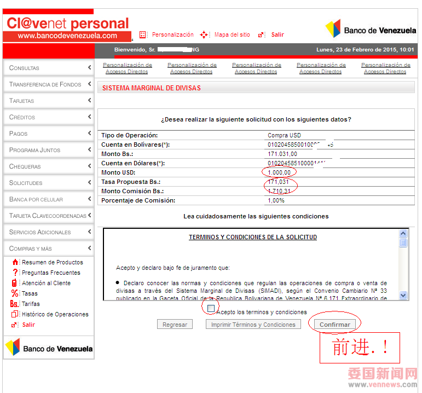The height and width of the screenshot is (393, 422).
Task: Click Terminos y Condiciones de la Solicitud heading
Action: pos(253,237)
